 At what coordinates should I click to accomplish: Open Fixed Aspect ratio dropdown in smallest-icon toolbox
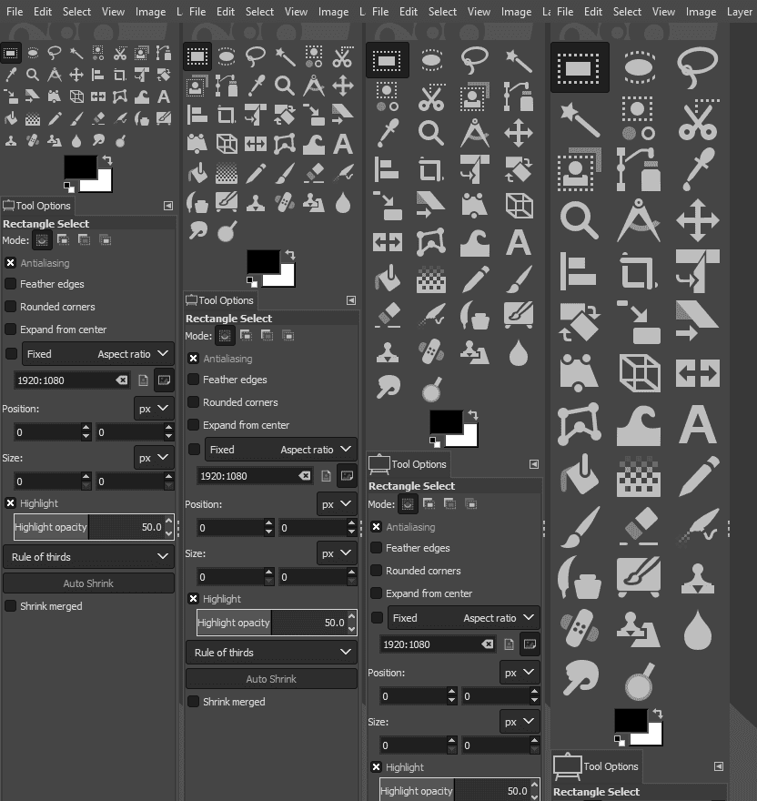pos(97,354)
